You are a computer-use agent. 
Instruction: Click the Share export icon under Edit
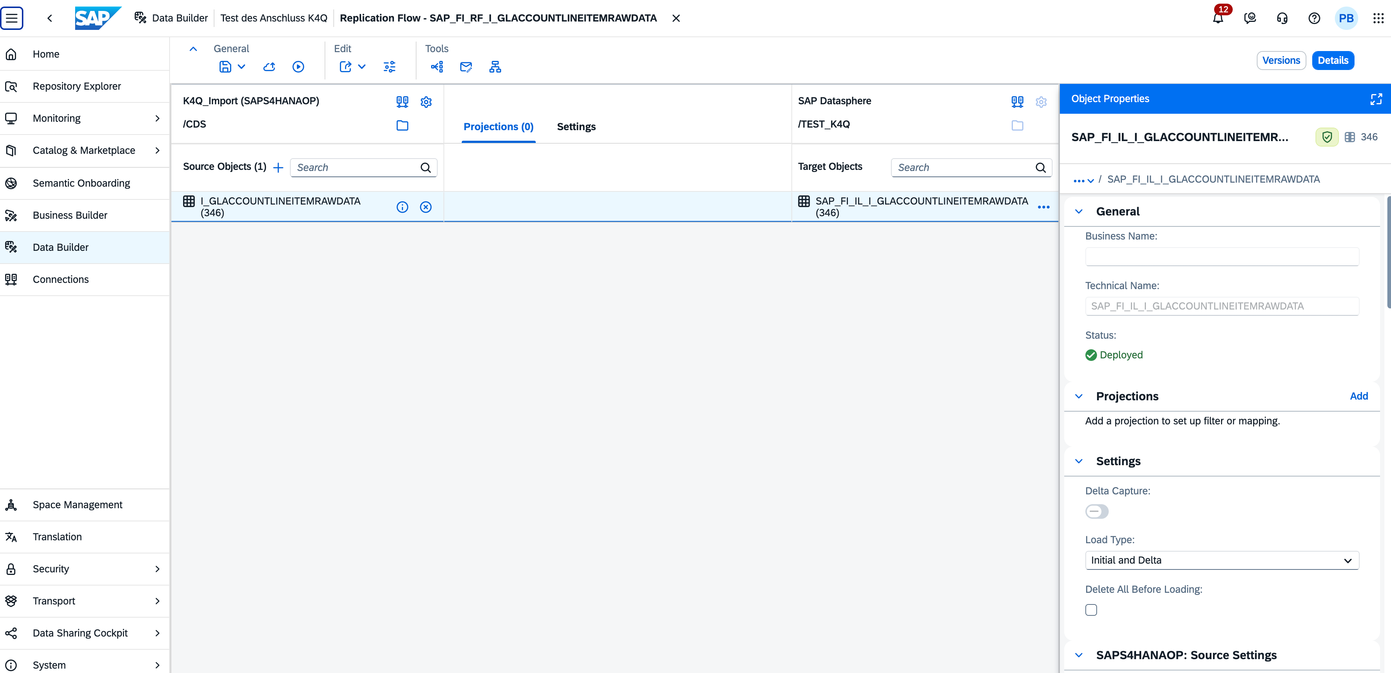pyautogui.click(x=346, y=66)
